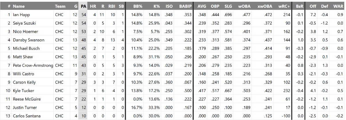Sort table by the PA column header
This screenshot has height=120, width=346.
(84, 6)
